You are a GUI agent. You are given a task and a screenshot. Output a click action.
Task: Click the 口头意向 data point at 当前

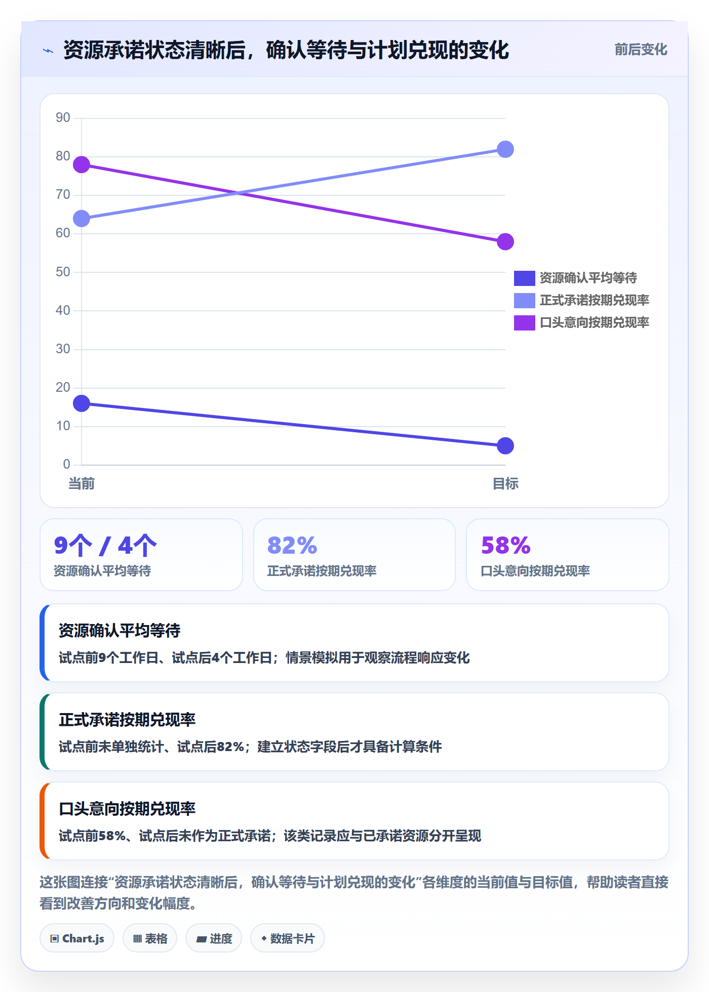point(82,164)
